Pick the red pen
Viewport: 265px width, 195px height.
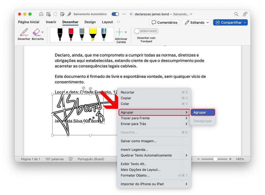click(x=71, y=34)
